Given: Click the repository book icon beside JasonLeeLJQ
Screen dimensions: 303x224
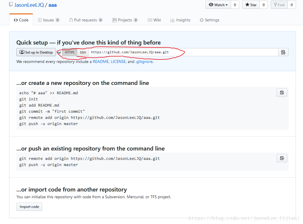Looking at the screenshot, I should (11, 5).
